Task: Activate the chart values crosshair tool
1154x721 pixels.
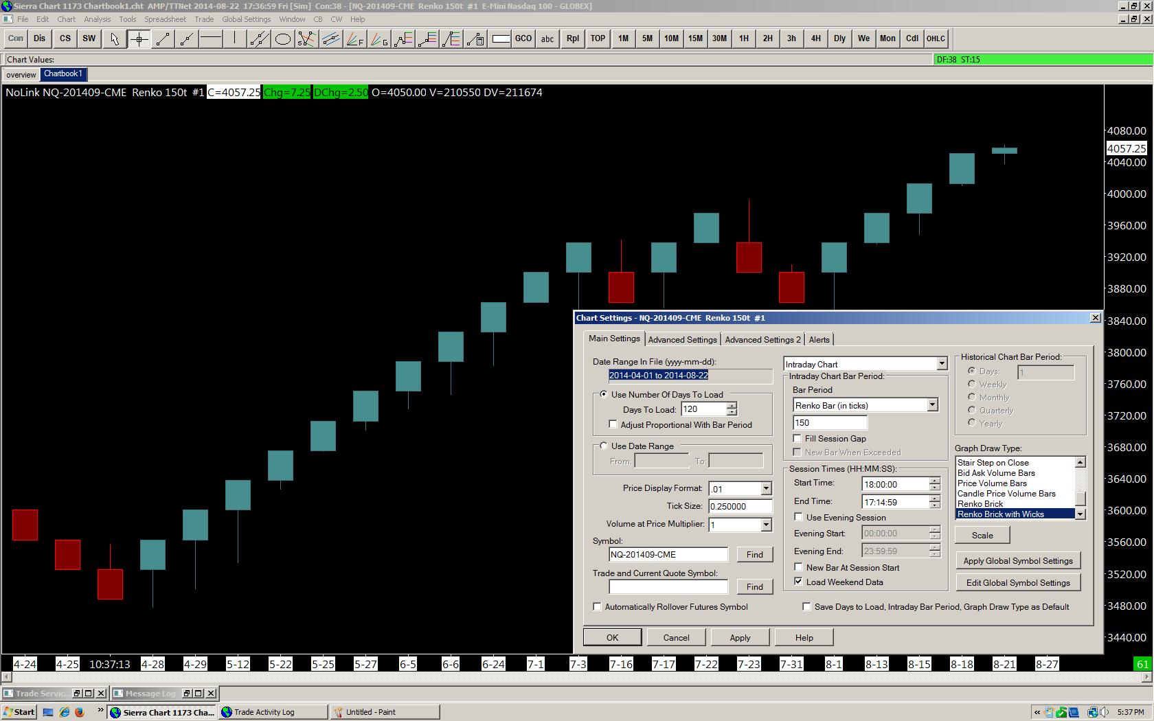Action: click(139, 39)
